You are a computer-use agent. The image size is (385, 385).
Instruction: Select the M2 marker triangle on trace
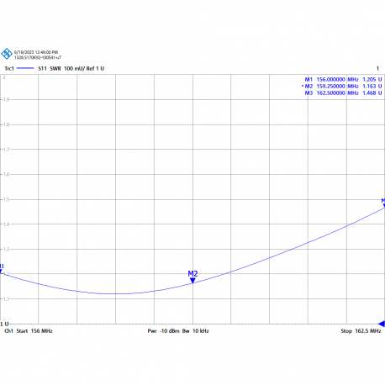[192, 281]
